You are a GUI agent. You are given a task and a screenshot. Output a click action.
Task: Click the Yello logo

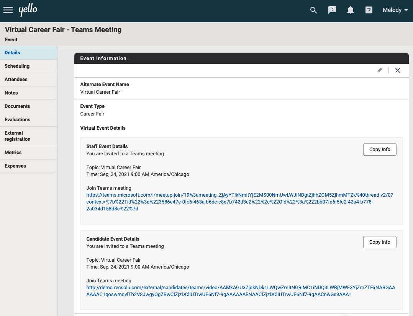click(28, 10)
